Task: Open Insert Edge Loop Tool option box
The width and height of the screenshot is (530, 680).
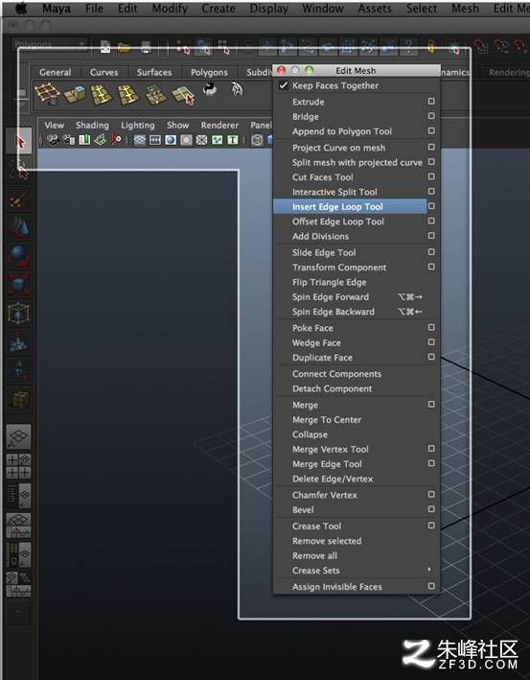Action: point(431,206)
